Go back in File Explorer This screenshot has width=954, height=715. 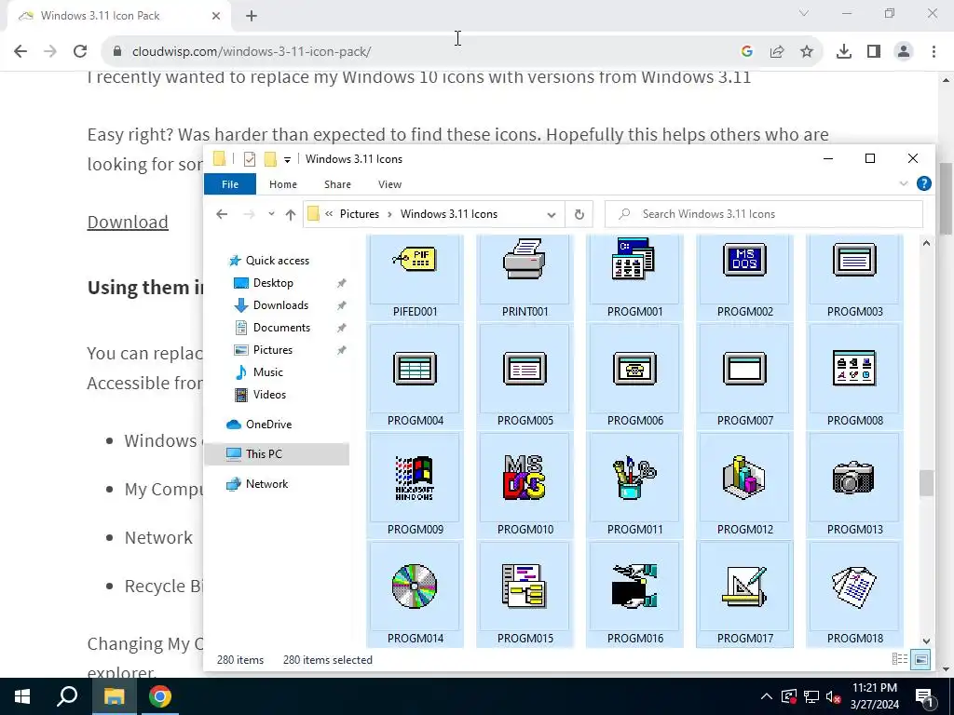point(222,214)
